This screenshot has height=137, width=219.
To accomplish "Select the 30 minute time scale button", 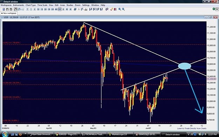I will tap(45, 9).
